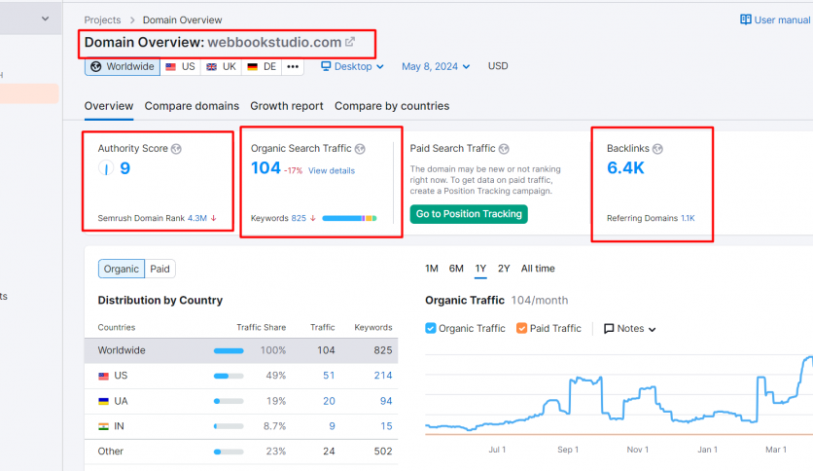
Task: Open Growth report tab
Action: point(287,106)
